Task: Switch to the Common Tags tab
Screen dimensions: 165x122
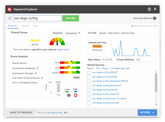Action: tap(127, 33)
